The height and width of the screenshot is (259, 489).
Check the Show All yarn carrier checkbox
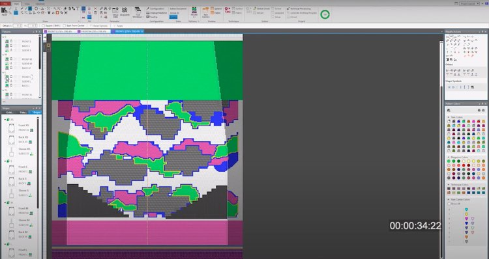(x=449, y=204)
